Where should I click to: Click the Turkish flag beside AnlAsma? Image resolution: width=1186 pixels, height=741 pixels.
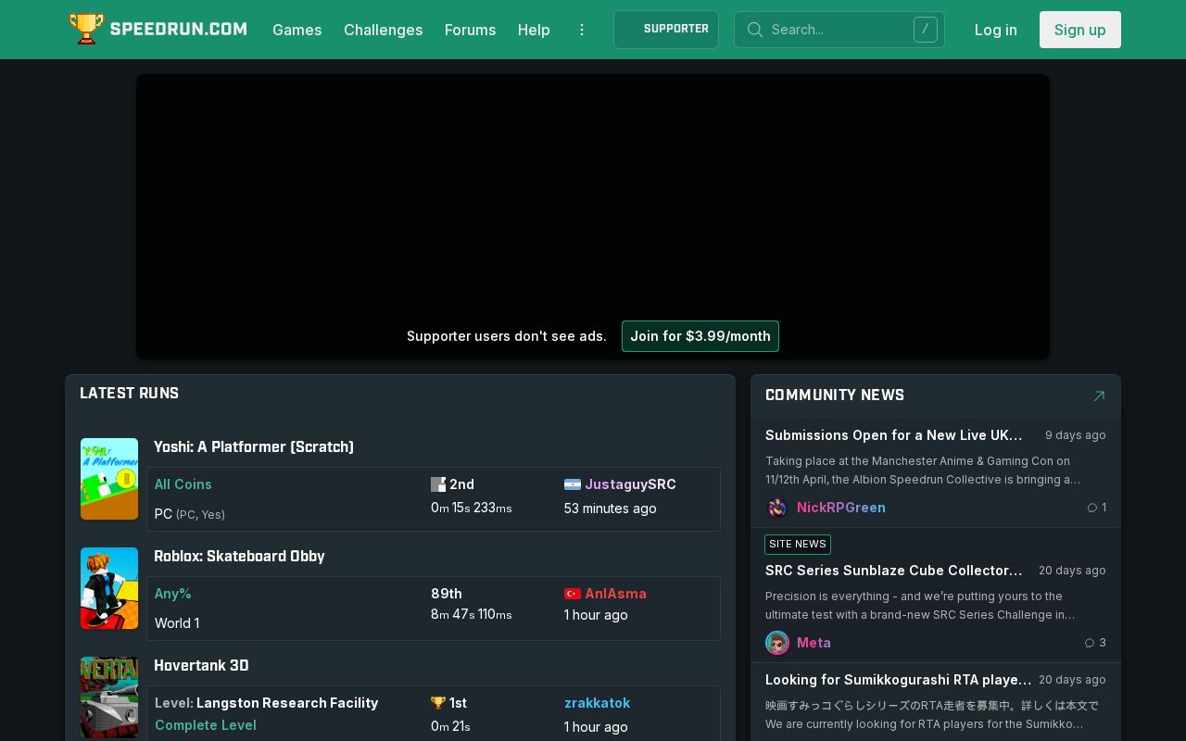pyautogui.click(x=573, y=594)
